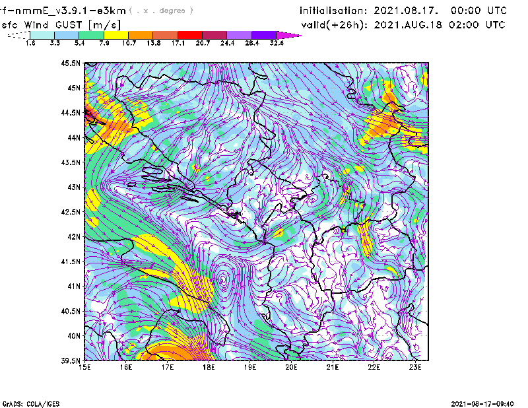Screen dimensions: 528x408
Task: Click the green 5.4–7.9 legend swatch
Action: pyautogui.click(x=91, y=35)
